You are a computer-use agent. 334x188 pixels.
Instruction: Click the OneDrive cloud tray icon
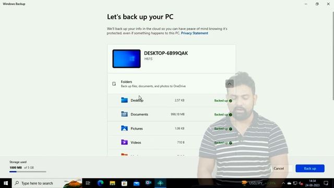click(289, 183)
